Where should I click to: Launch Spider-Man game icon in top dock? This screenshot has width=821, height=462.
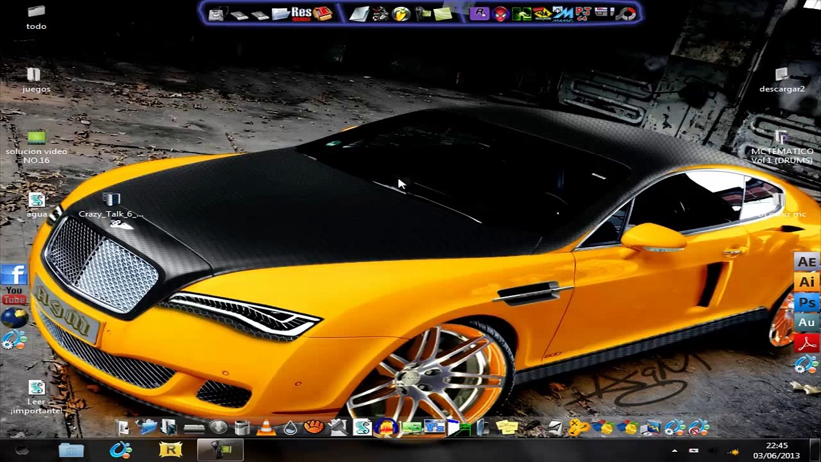pos(501,13)
